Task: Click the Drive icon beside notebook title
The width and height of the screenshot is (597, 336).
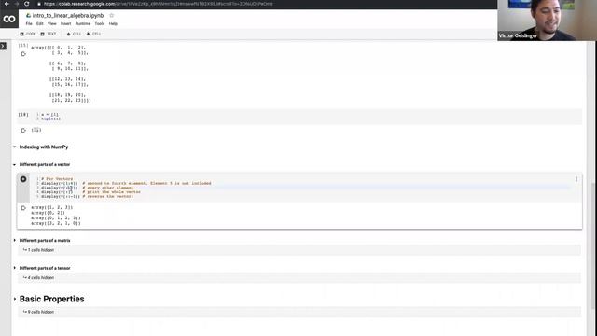Action: (x=28, y=16)
